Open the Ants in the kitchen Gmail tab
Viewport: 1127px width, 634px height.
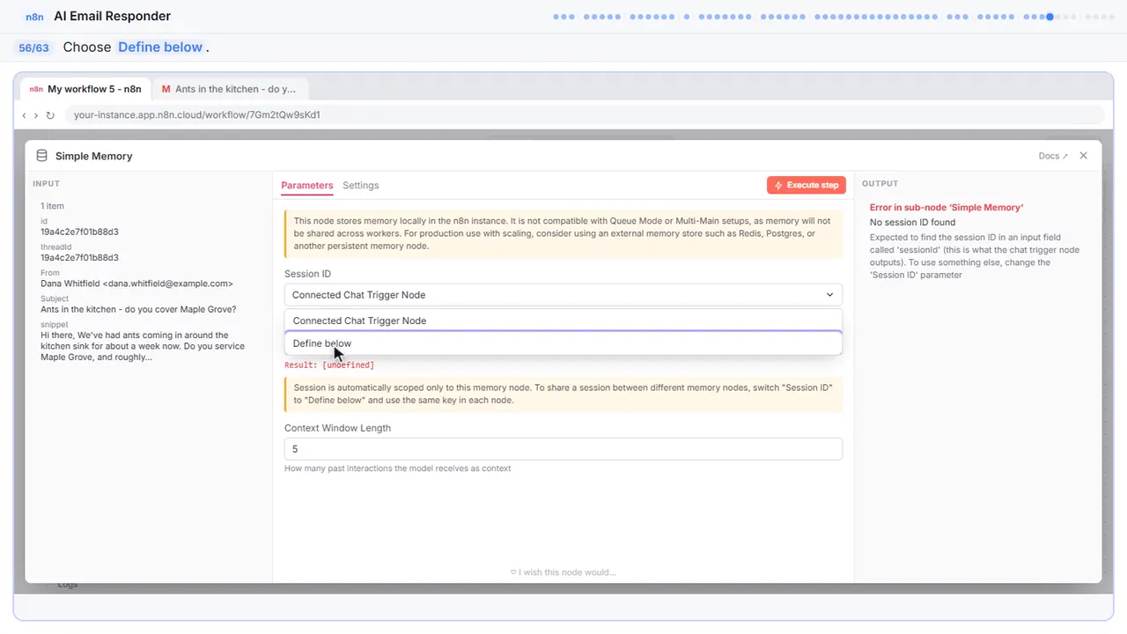pos(229,89)
